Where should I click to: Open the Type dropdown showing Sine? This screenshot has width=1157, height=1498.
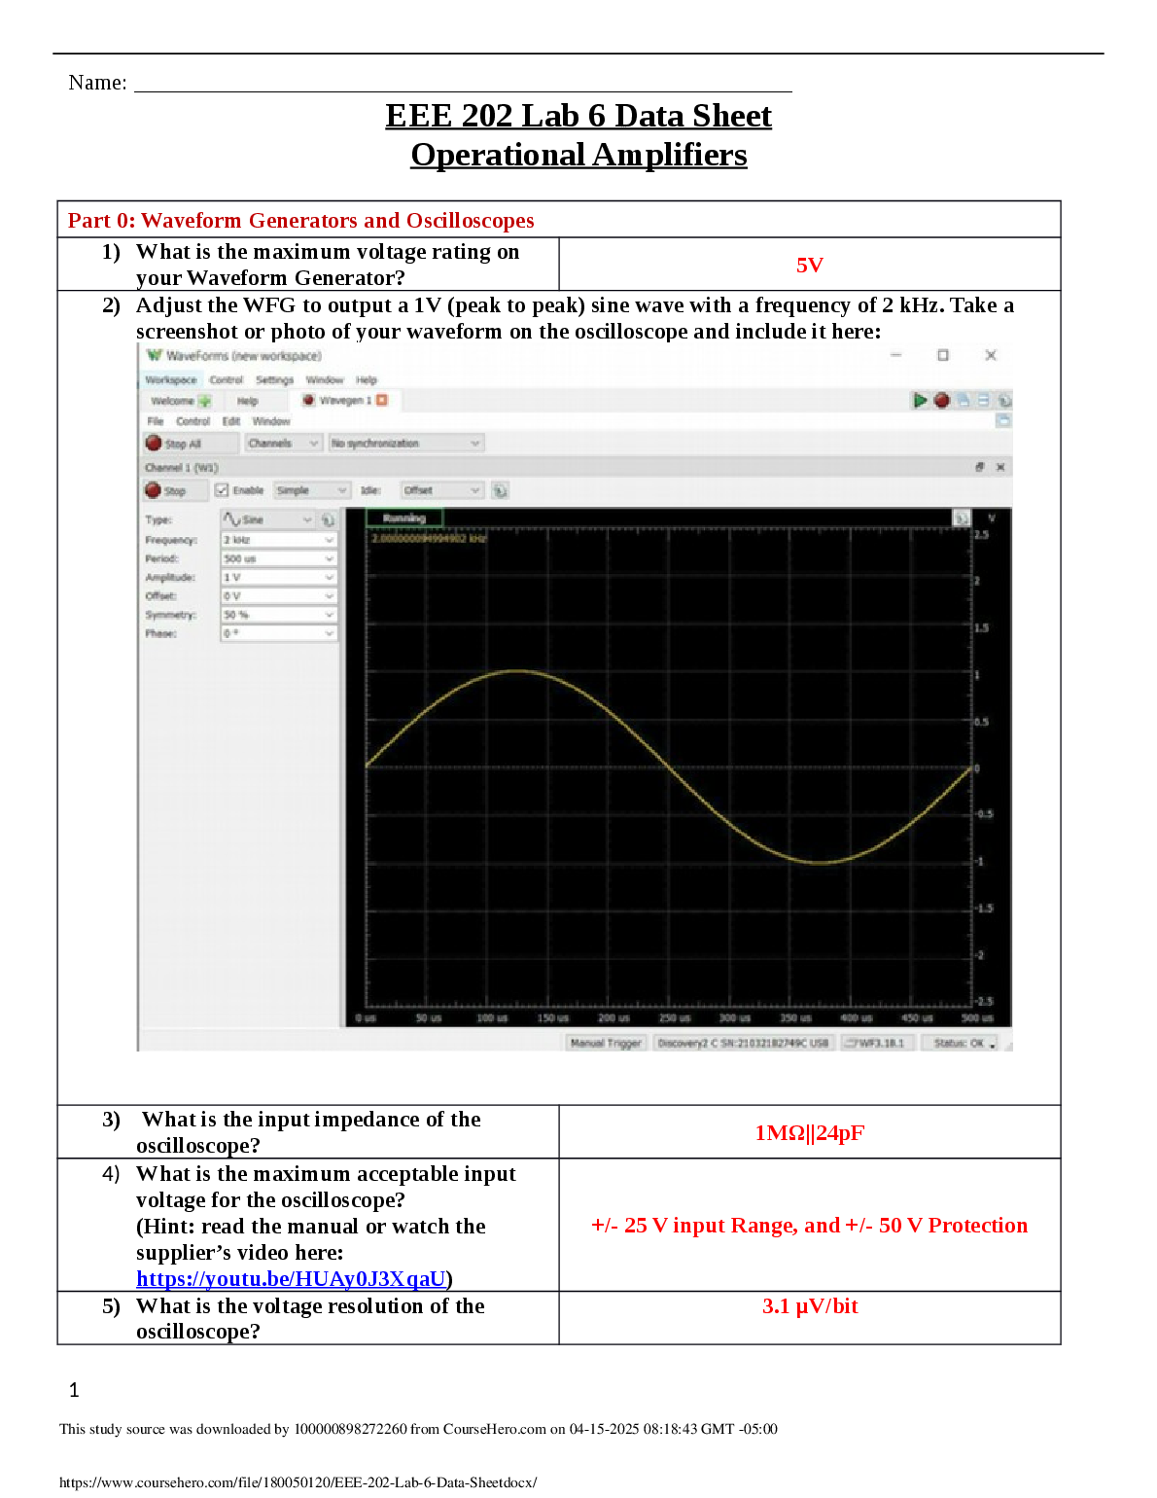tap(267, 519)
